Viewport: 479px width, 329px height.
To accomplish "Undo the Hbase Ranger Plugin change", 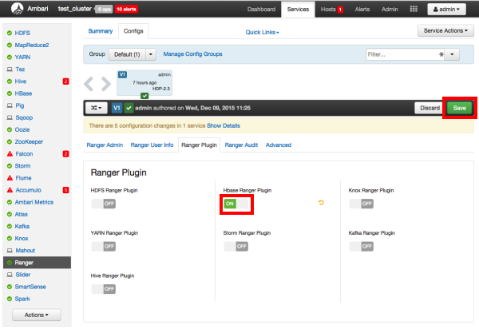I will click(x=321, y=203).
